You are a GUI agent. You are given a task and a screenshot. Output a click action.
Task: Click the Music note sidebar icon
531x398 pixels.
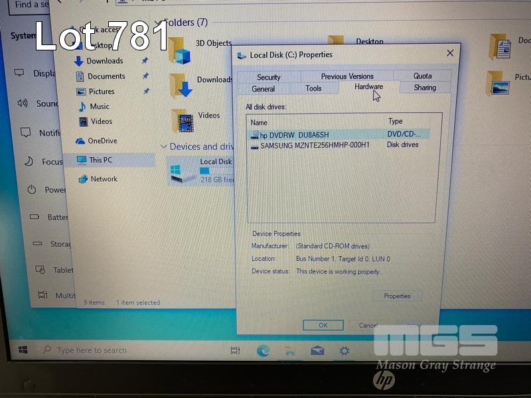click(82, 107)
